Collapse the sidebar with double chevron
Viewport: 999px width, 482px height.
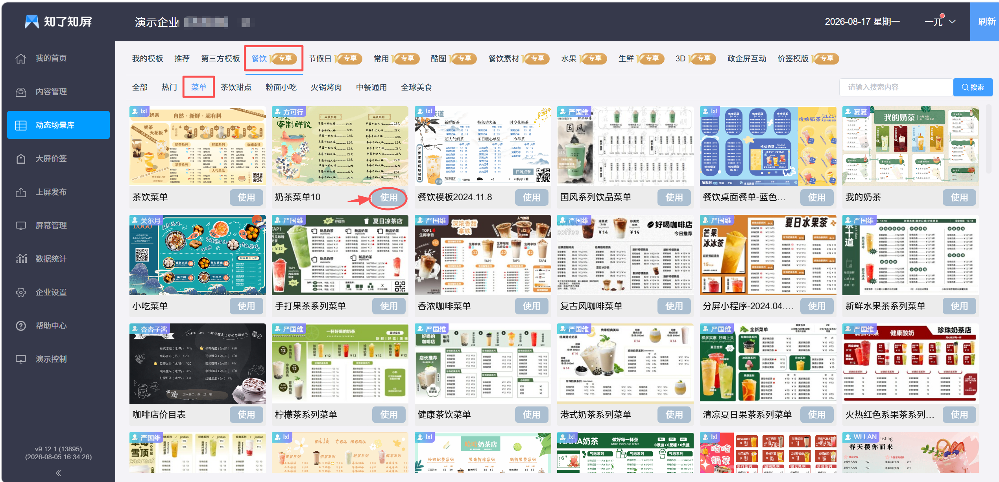(58, 473)
